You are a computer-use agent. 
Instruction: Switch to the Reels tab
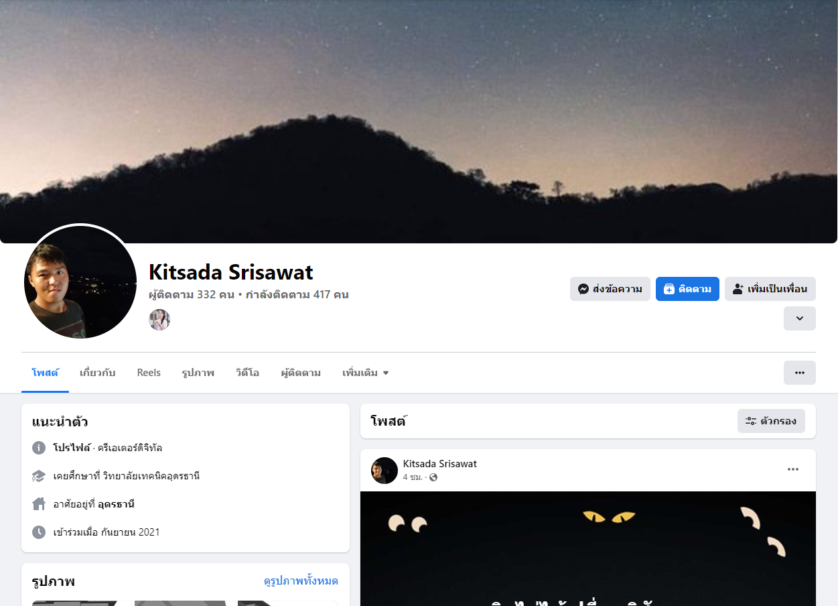pyautogui.click(x=149, y=373)
